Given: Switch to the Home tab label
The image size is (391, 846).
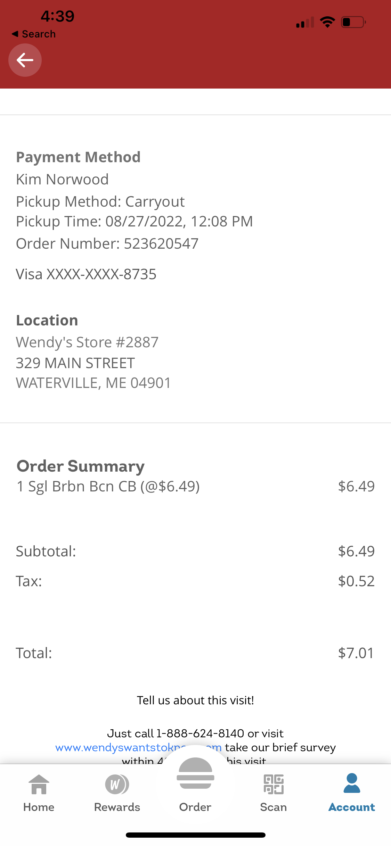Looking at the screenshot, I should click(39, 807).
